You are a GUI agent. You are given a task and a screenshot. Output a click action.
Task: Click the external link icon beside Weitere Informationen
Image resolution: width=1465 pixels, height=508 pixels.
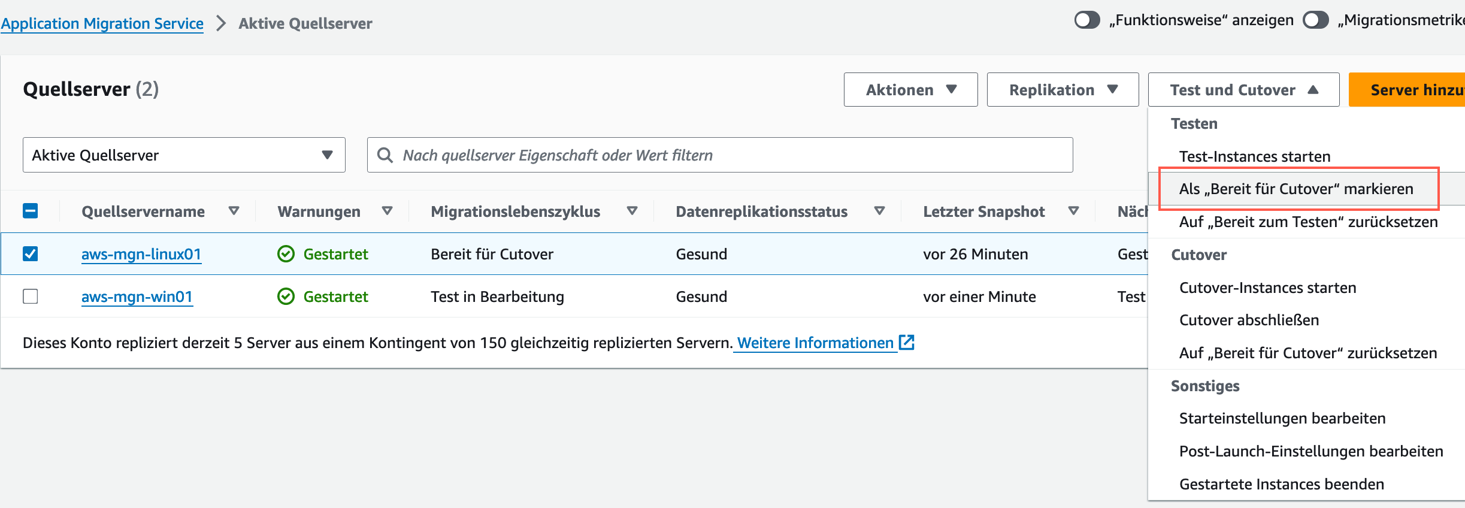tap(907, 342)
